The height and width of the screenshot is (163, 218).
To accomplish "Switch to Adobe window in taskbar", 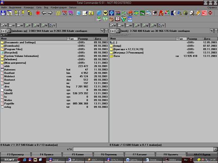I will [172, 160].
